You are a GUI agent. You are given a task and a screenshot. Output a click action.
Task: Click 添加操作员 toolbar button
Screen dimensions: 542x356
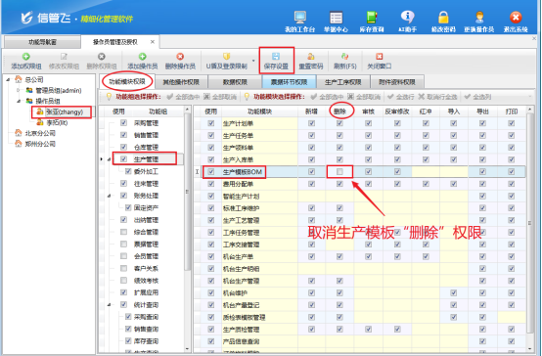click(143, 62)
